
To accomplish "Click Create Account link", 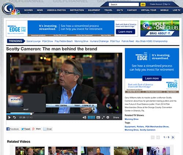I will pyautogui.click(x=156, y=4).
